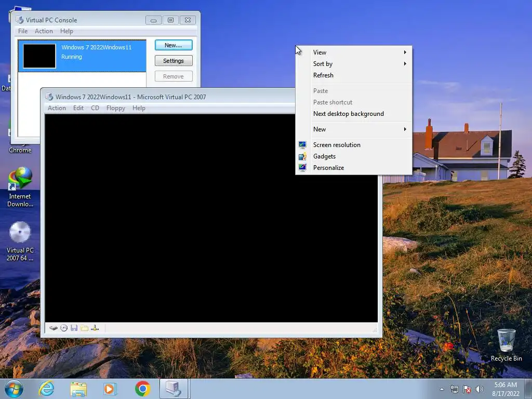
Task: Open the File menu in Virtual PC Console
Action: pos(23,31)
